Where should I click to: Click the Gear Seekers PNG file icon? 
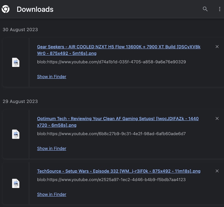16,62
